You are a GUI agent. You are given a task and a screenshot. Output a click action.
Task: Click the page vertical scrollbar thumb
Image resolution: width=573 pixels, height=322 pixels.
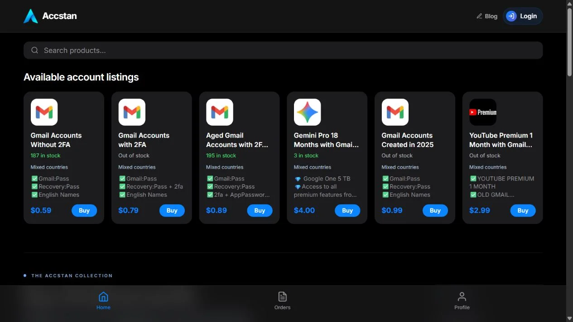[x=569, y=42]
